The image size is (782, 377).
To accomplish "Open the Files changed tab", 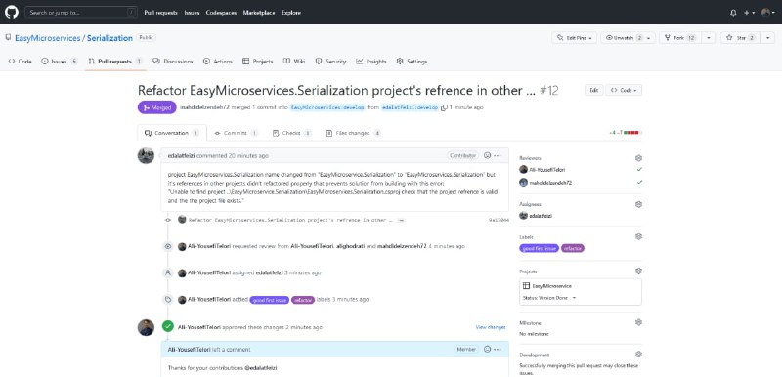I will [354, 133].
